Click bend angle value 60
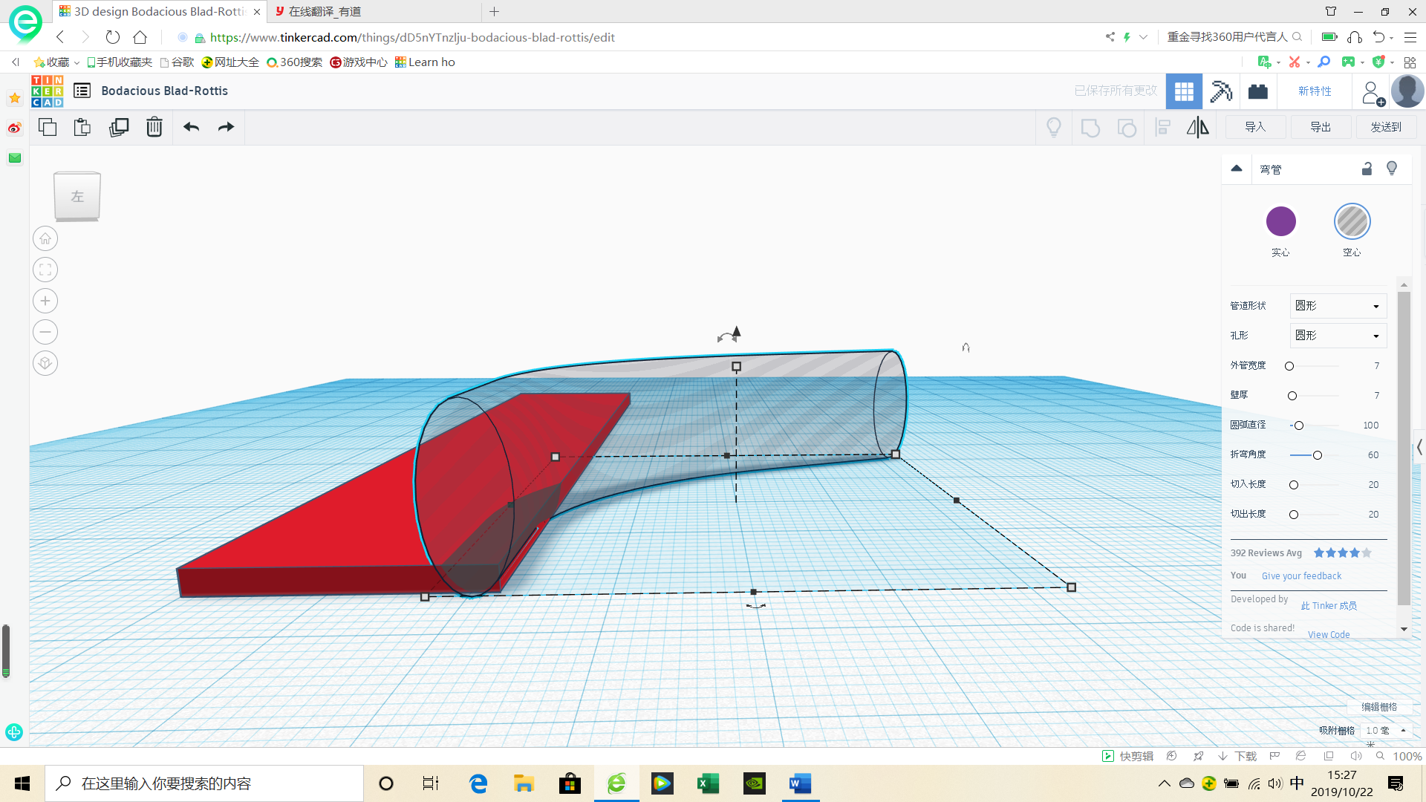Image resolution: width=1426 pixels, height=802 pixels. tap(1373, 455)
